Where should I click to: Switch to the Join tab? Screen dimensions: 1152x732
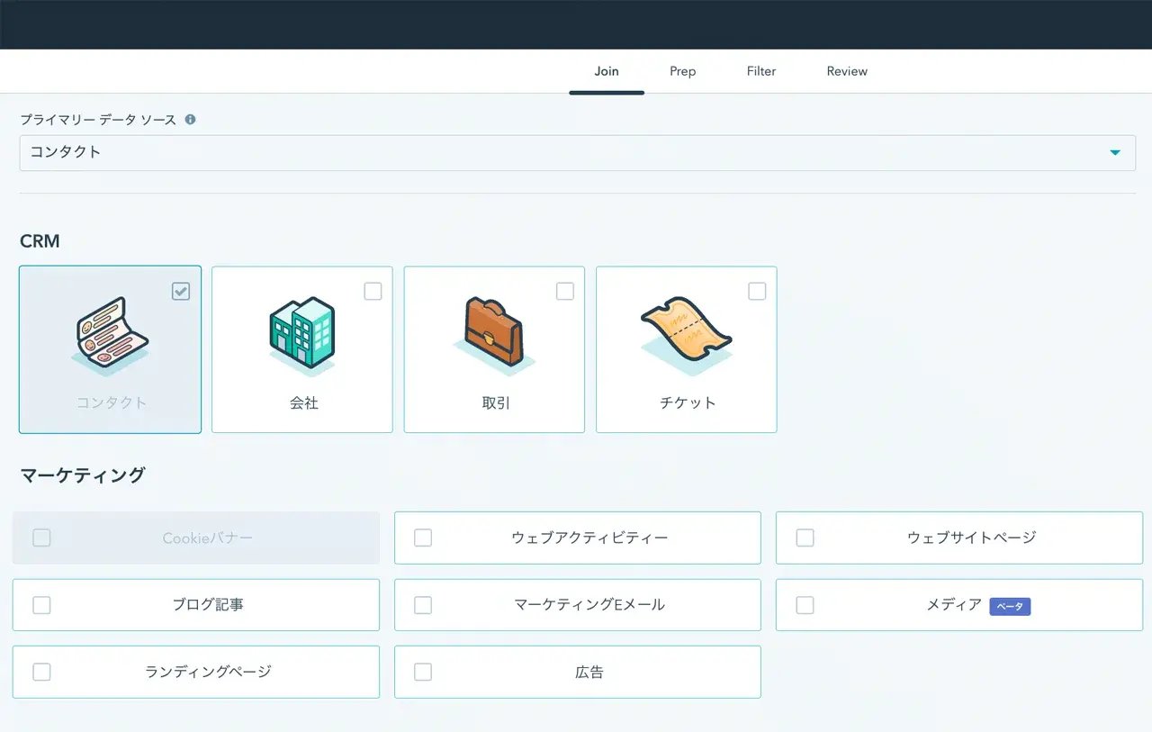point(607,71)
